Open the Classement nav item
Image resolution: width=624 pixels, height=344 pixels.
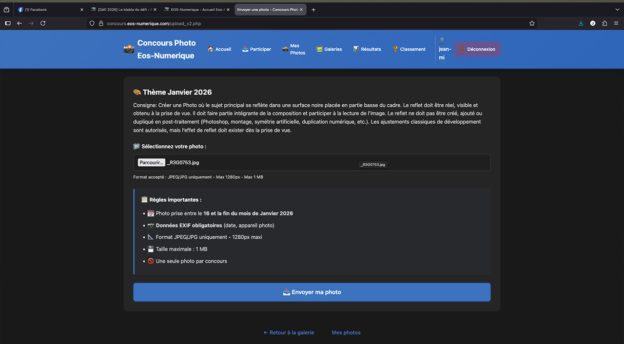409,49
